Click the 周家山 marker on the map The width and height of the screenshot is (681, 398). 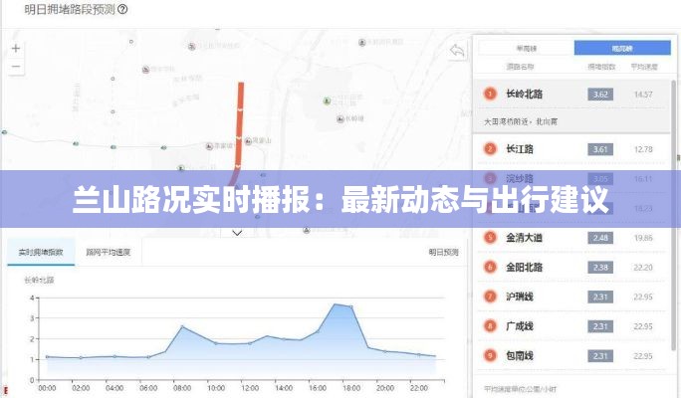coord(249,140)
